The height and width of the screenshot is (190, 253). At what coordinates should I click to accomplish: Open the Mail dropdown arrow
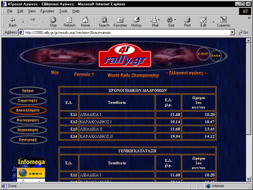pos(159,20)
